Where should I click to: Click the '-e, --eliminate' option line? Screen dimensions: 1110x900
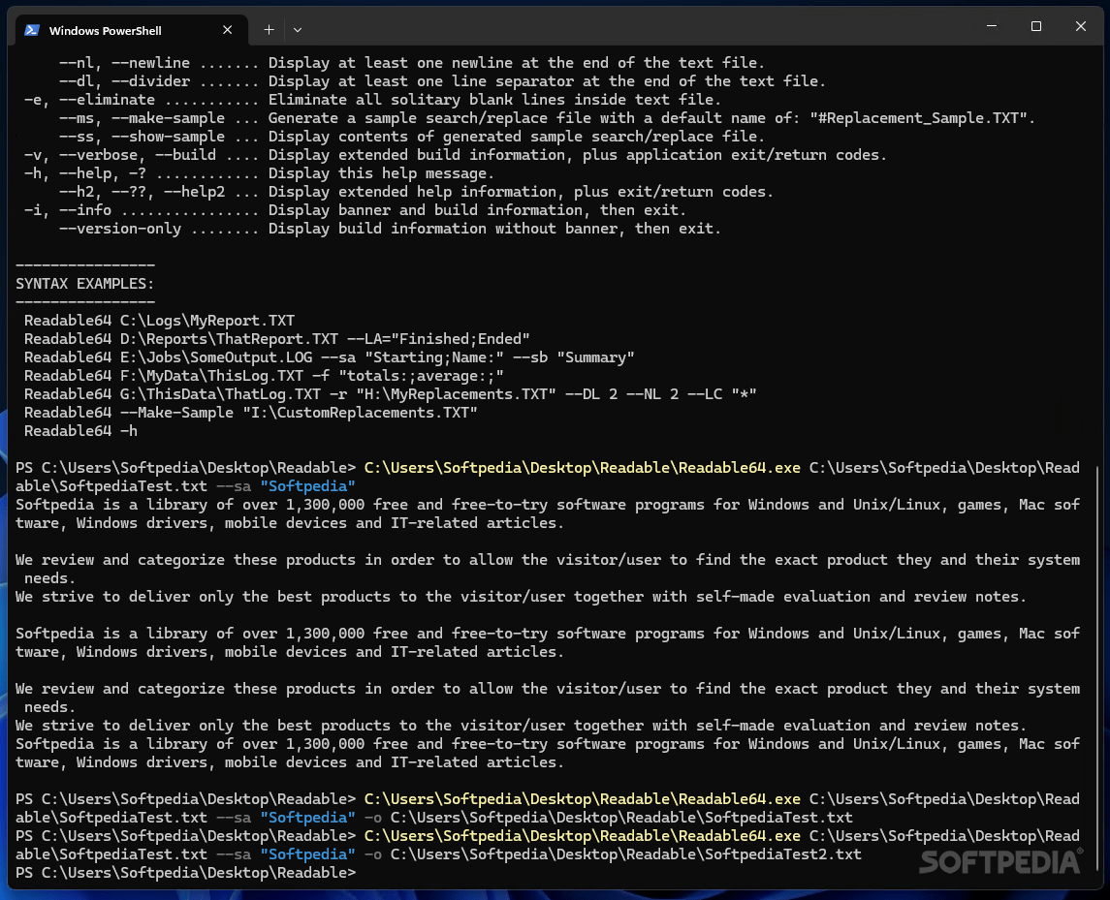(373, 100)
